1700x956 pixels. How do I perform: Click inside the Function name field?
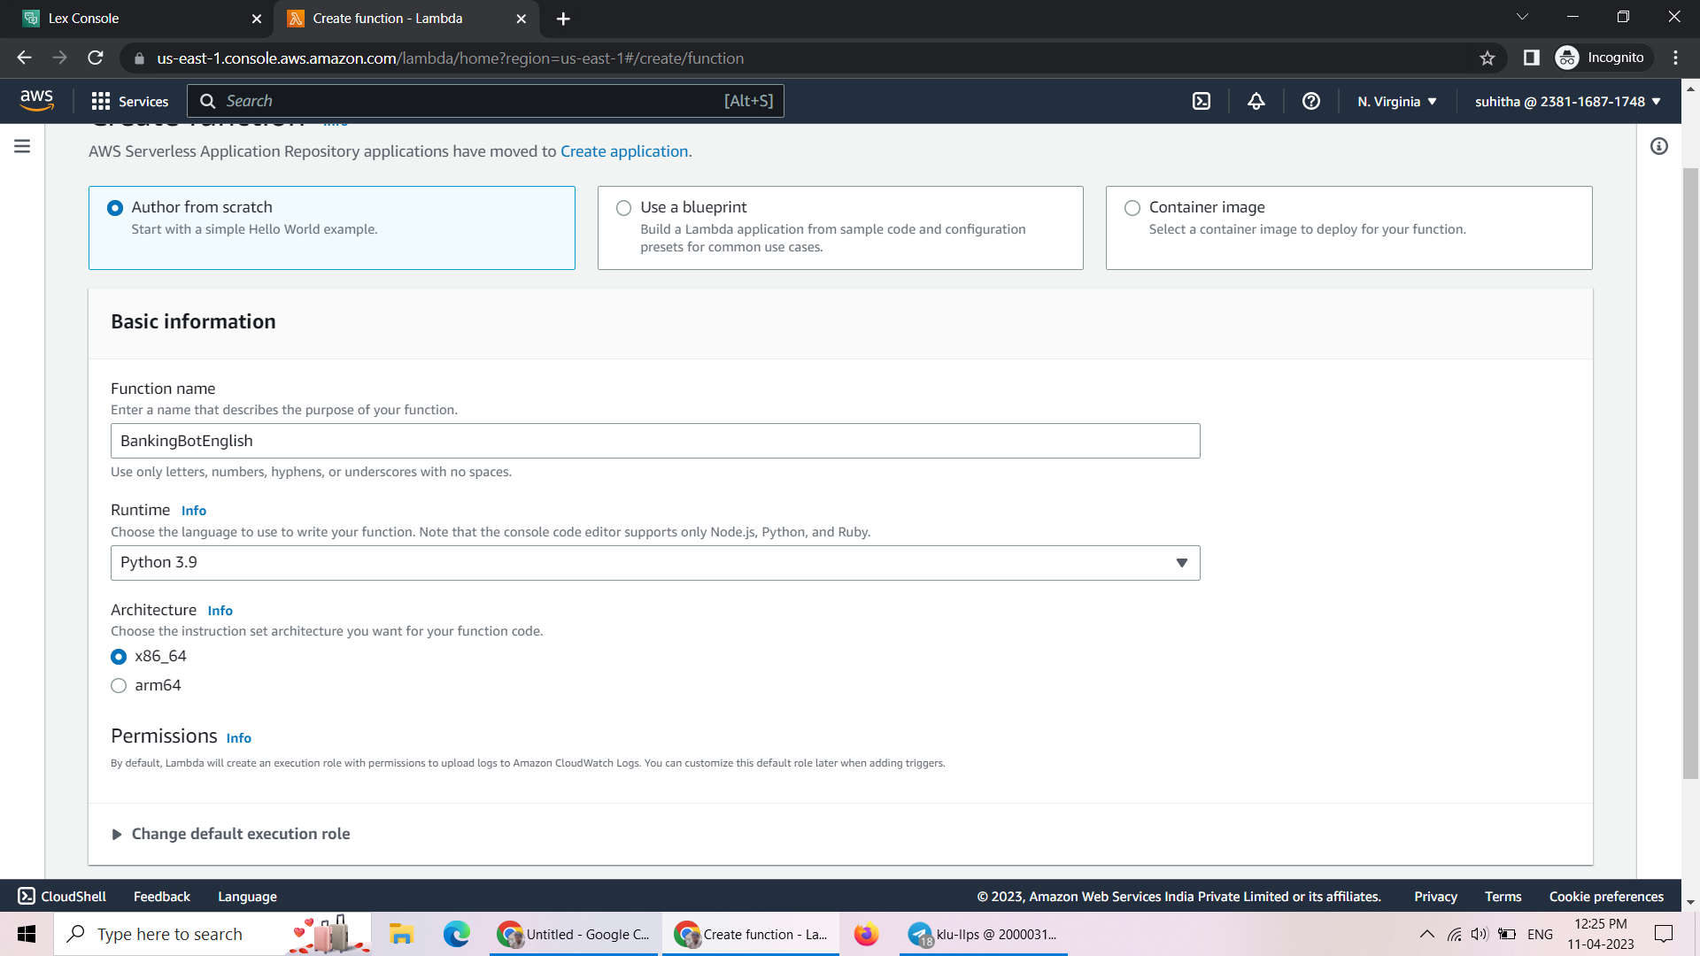655,440
